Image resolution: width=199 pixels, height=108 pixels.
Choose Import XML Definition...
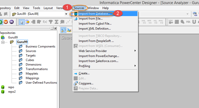pyautogui.click(x=105, y=29)
